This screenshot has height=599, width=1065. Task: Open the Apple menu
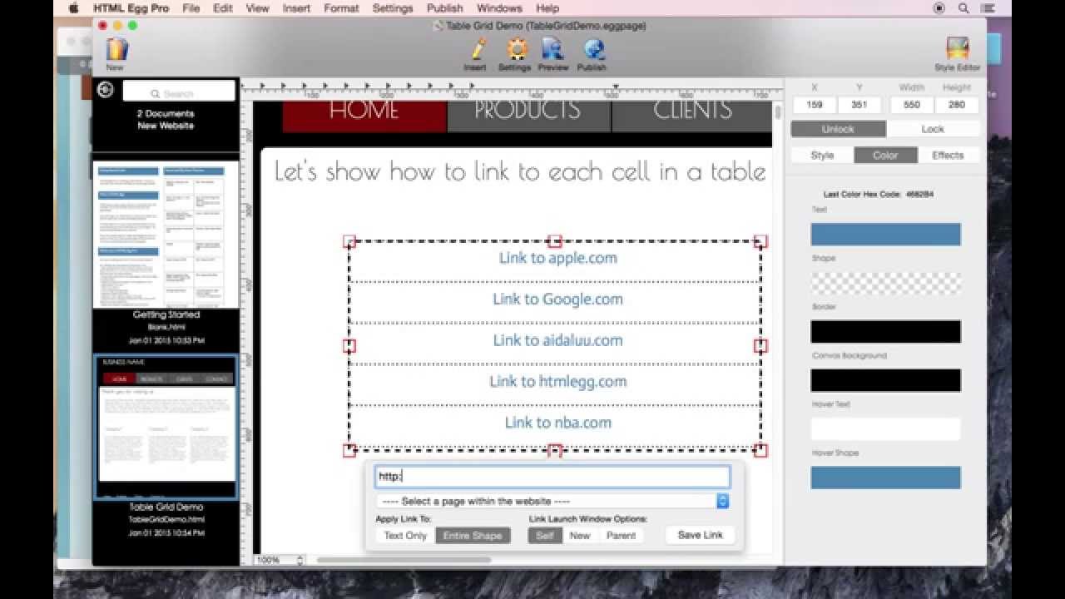(x=72, y=8)
